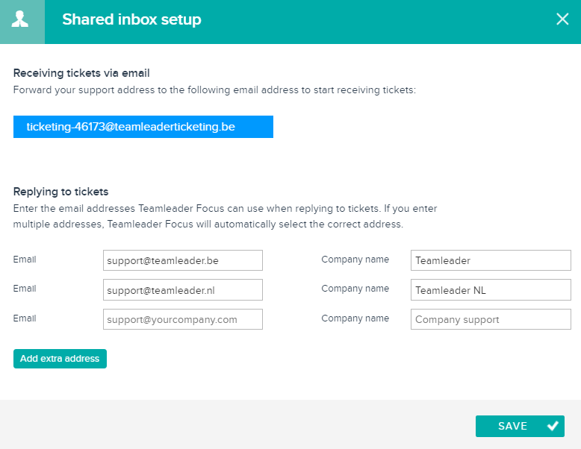Click the user silhouette icon in header
The width and height of the screenshot is (581, 449).
[20, 19]
